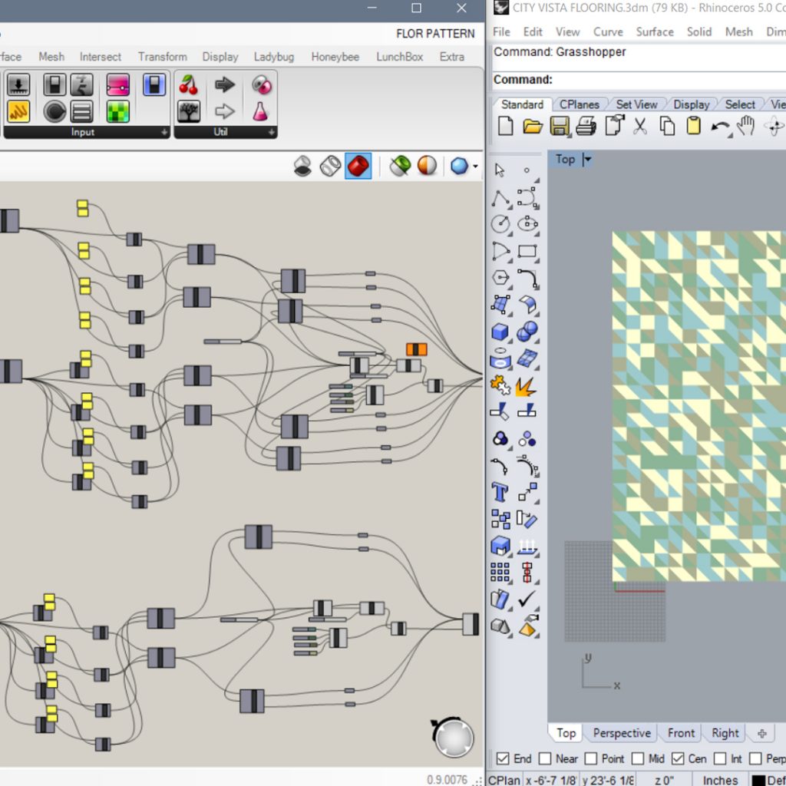Viewport: 786px width, 786px height.
Task: Open the Ladybug tab in Grasshopper
Action: (x=274, y=57)
